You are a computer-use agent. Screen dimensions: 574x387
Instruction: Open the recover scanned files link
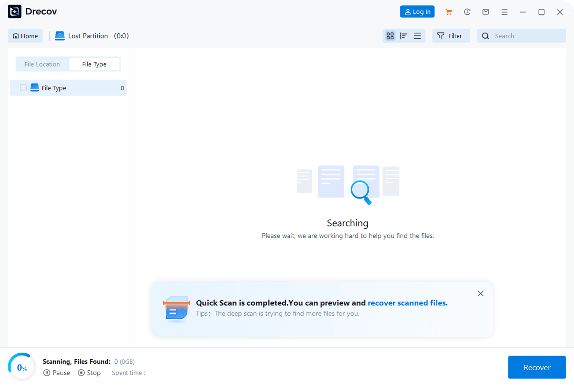coord(407,303)
